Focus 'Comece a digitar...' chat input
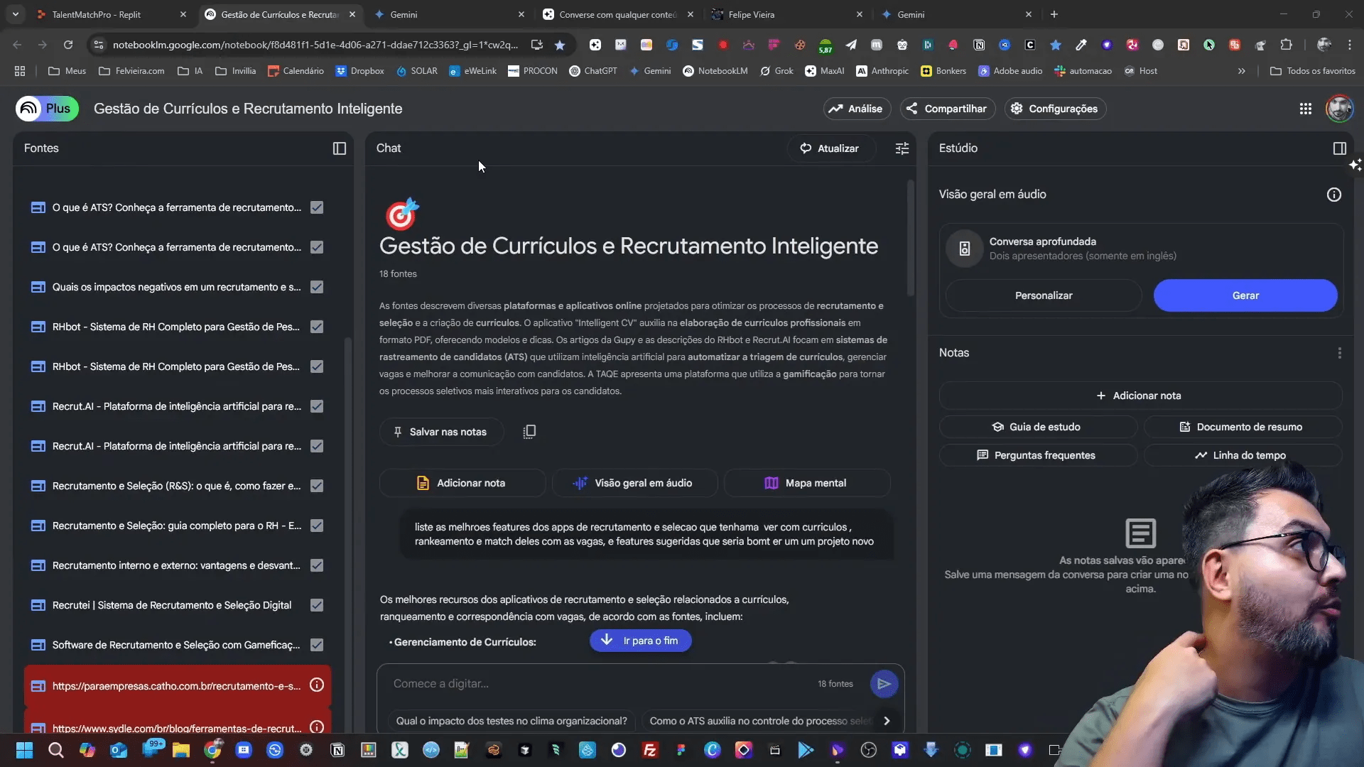Viewport: 1364px width, 767px height. point(597,684)
